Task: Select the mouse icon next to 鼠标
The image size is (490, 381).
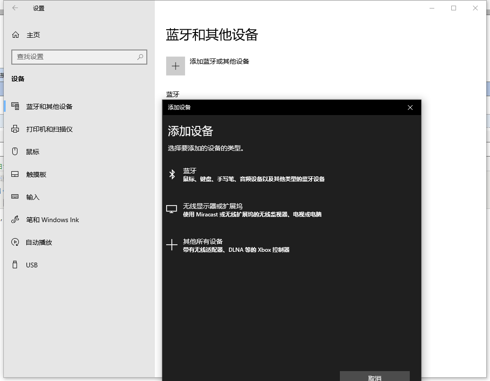Action: click(15, 152)
